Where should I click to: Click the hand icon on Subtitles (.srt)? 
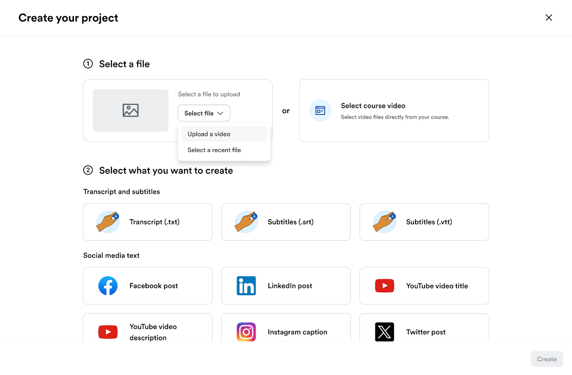246,222
